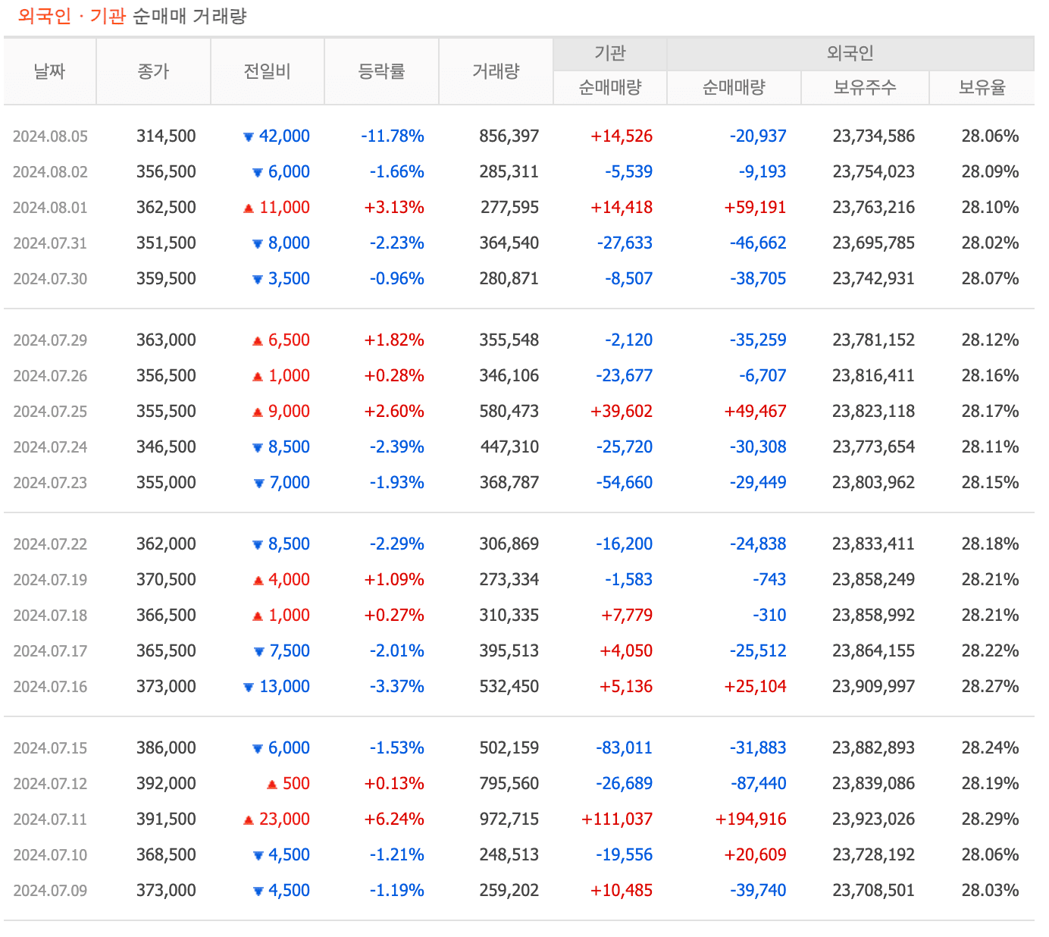Click the +194,916 foreign net buy value
Screen dimensions: 1049x937
pos(751,819)
